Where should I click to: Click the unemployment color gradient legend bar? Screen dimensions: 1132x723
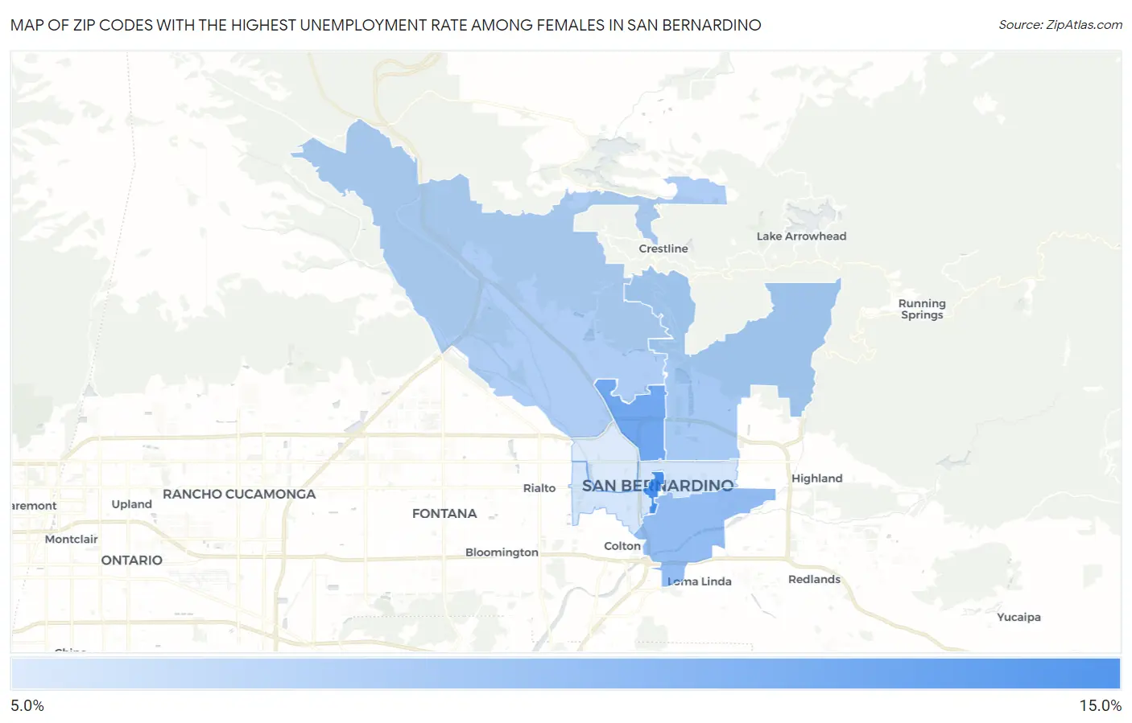pos(565,673)
